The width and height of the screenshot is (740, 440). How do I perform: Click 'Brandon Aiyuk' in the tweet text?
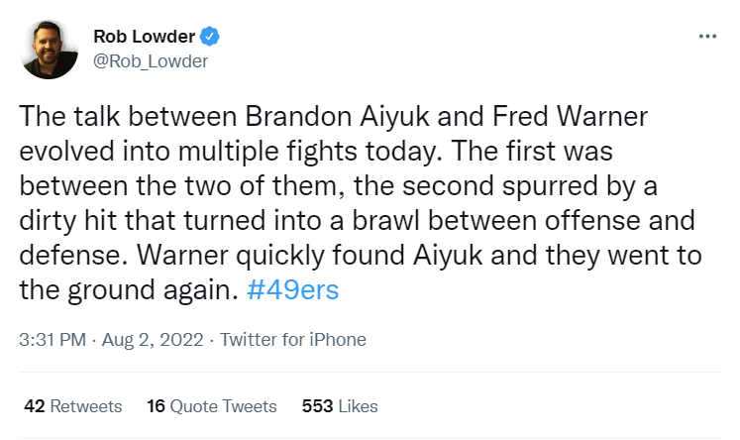337,117
